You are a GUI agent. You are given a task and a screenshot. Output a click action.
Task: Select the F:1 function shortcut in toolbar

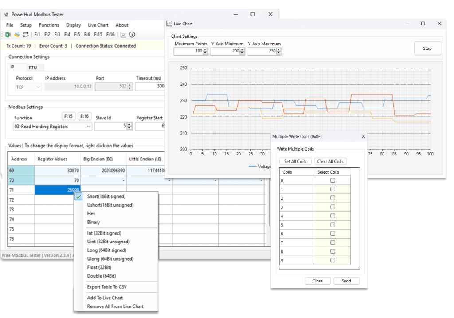tap(37, 35)
